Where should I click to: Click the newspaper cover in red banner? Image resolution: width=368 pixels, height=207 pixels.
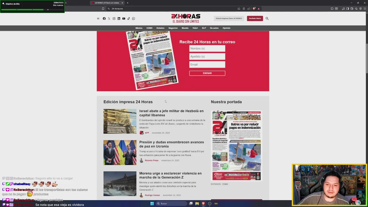click(x=152, y=60)
